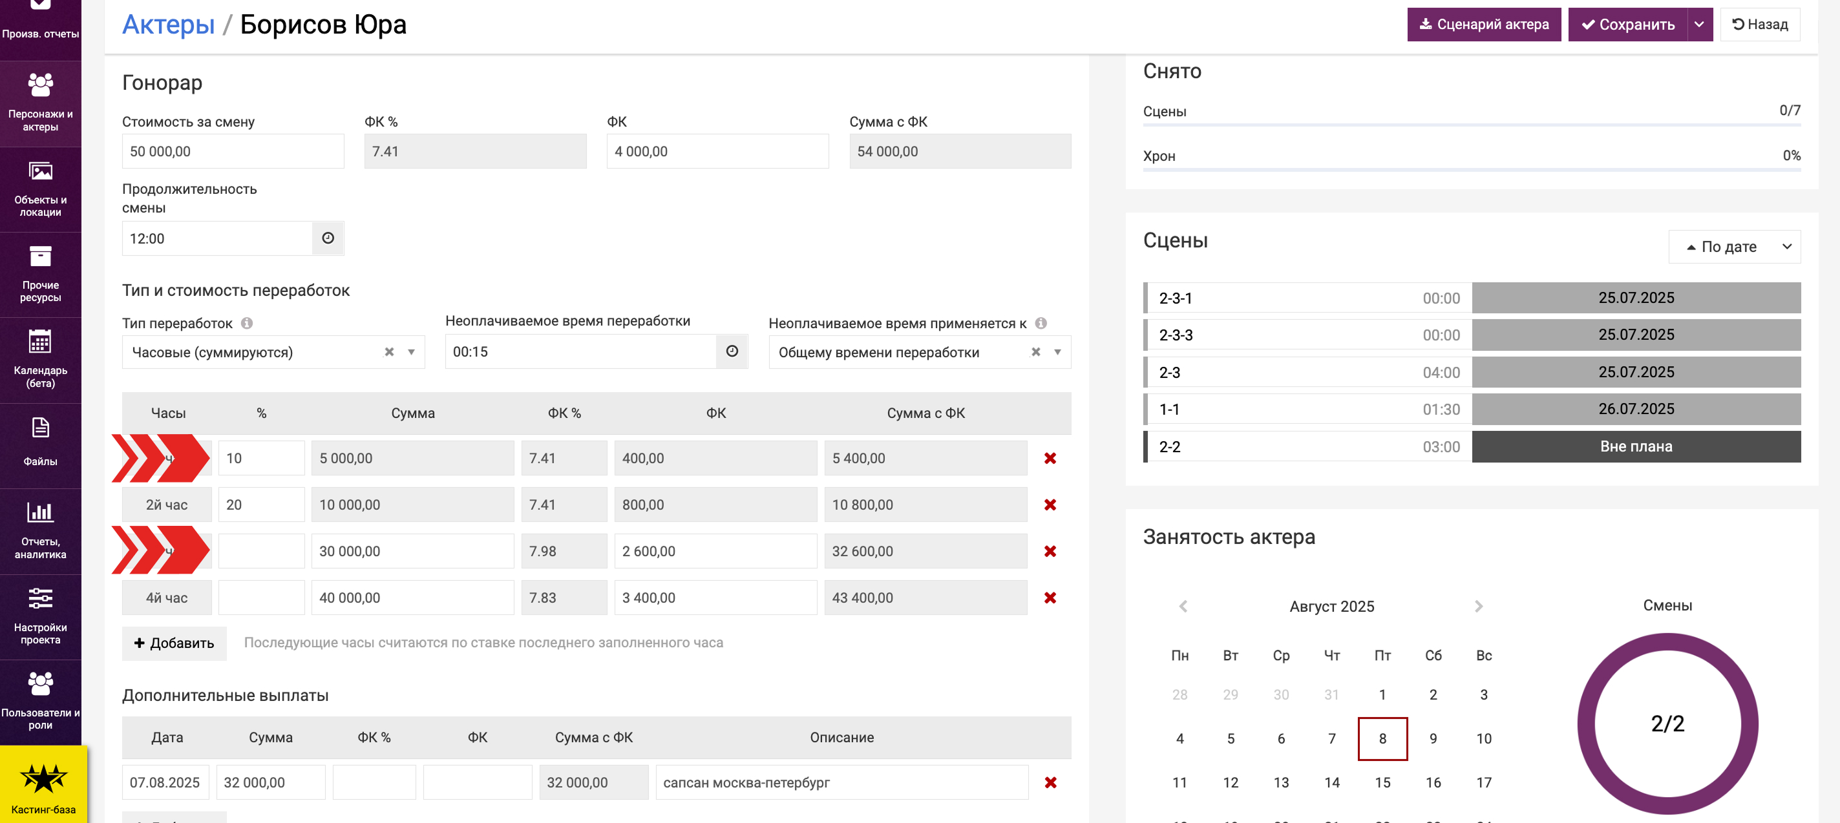Image resolution: width=1840 pixels, height=823 pixels.
Task: Edit percent field of 4й час
Action: coord(262,598)
